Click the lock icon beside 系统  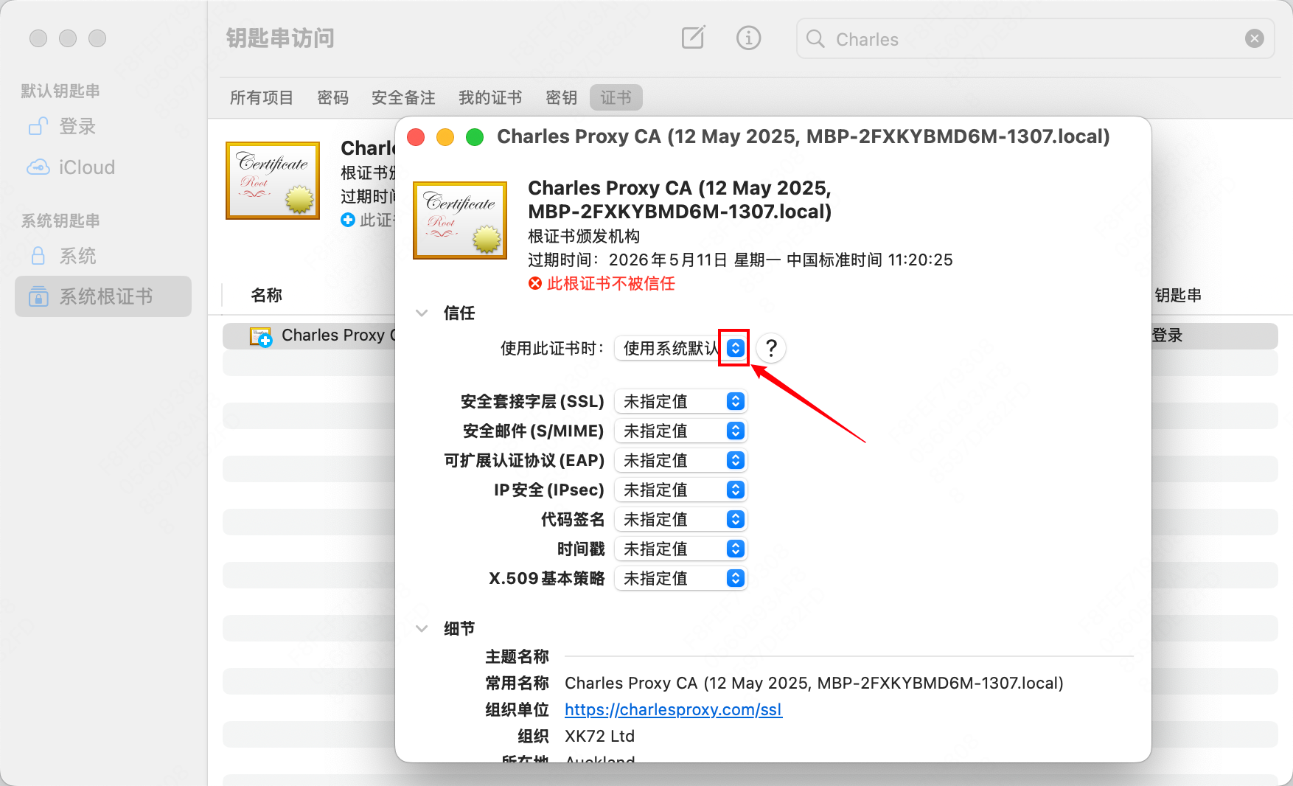pos(38,256)
